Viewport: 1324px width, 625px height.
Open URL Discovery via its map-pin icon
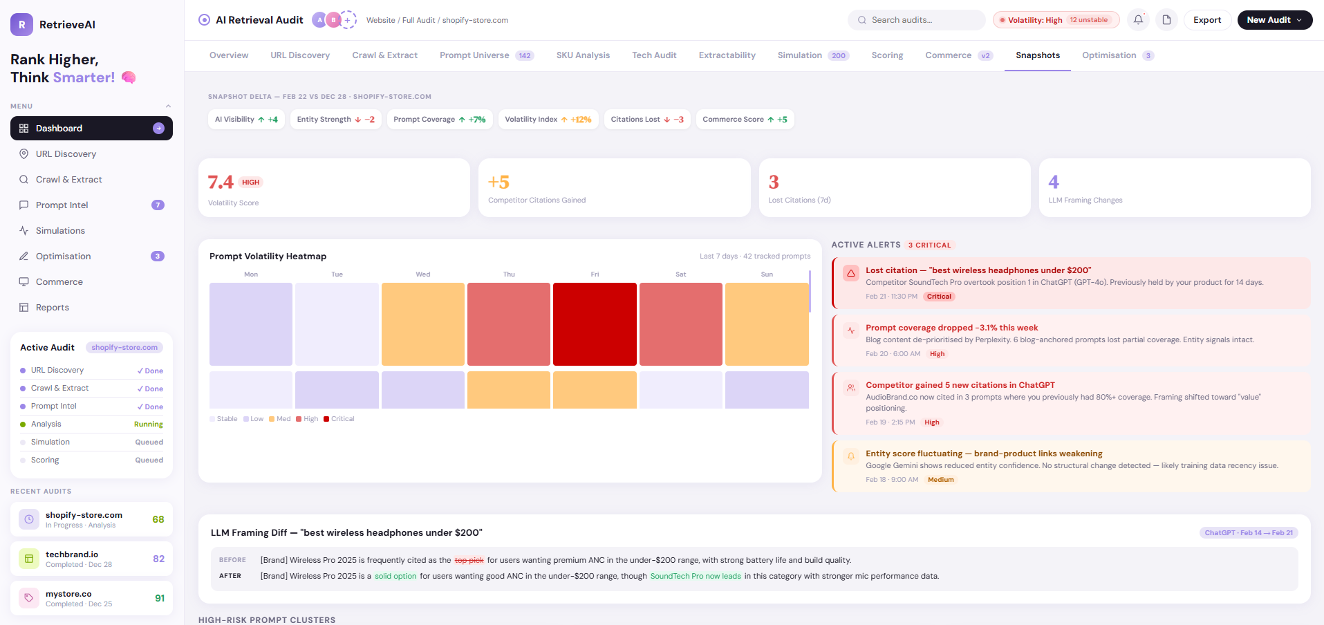[x=24, y=153]
